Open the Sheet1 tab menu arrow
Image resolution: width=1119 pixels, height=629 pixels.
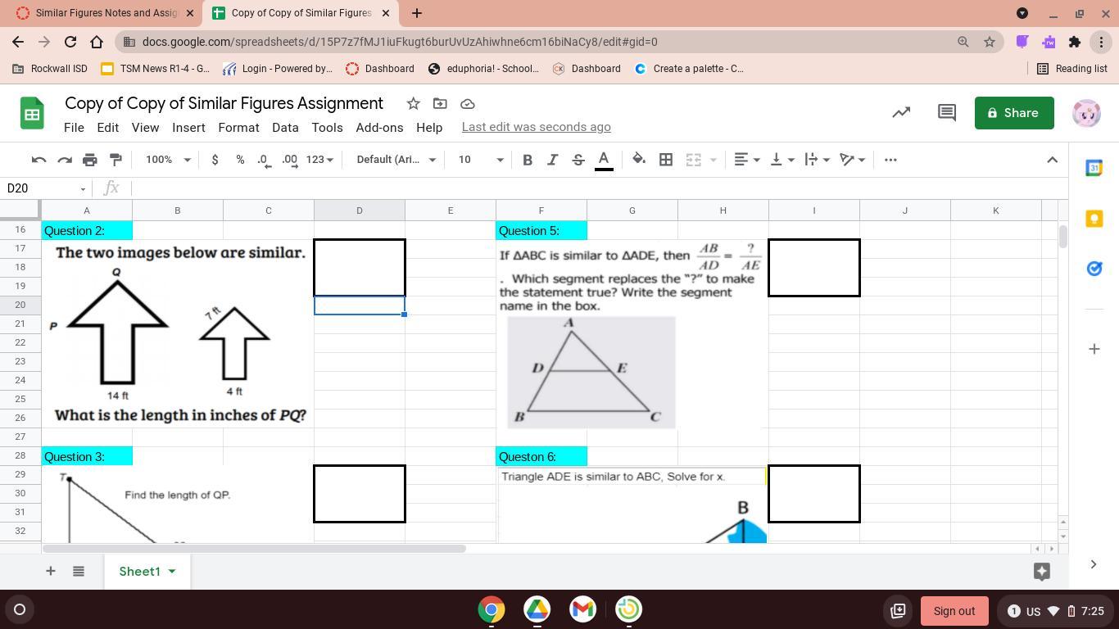coord(172,571)
